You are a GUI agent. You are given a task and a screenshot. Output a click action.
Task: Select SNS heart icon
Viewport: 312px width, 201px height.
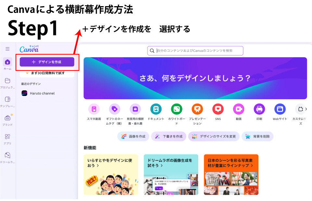(x=218, y=109)
